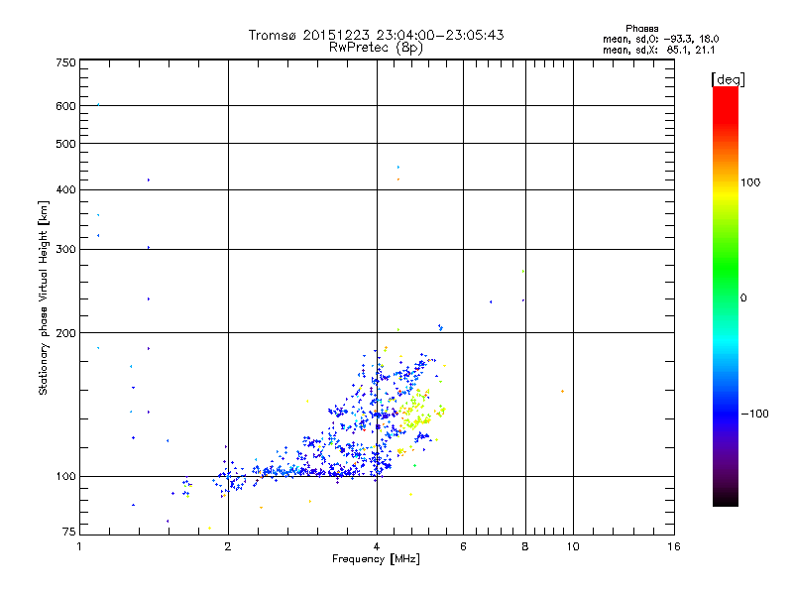
Task: Click the x-axis tick label '10'
Action: (x=573, y=546)
